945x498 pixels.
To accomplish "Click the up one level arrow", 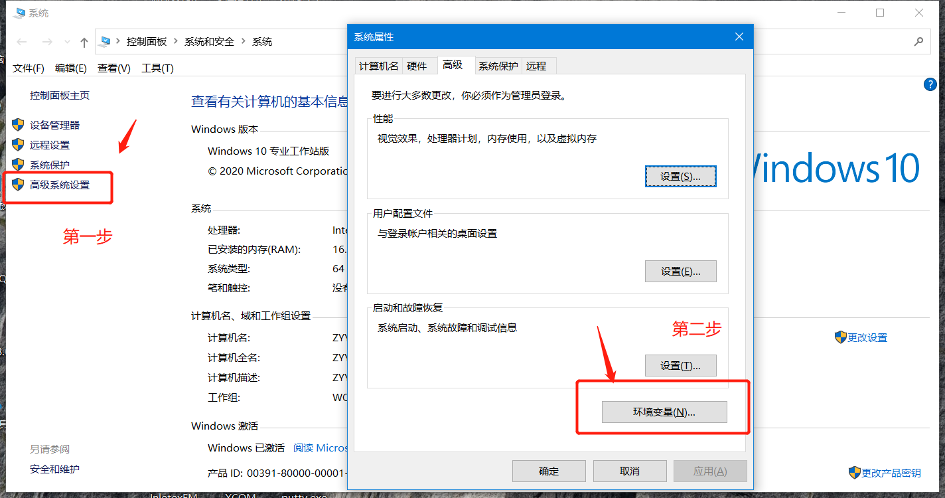I will 84,42.
